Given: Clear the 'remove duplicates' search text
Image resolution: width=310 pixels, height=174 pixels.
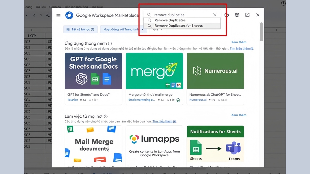Looking at the screenshot, I should pyautogui.click(x=215, y=15).
